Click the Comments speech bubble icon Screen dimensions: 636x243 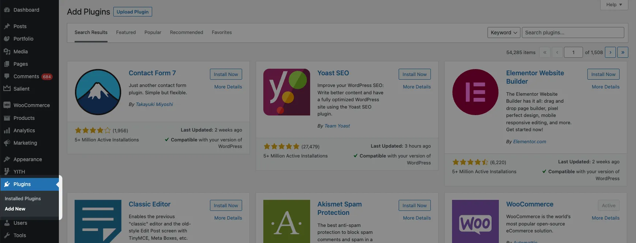[7, 76]
